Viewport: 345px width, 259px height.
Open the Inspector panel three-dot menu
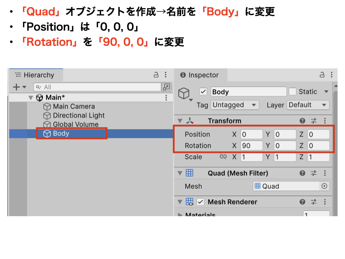pos(332,75)
